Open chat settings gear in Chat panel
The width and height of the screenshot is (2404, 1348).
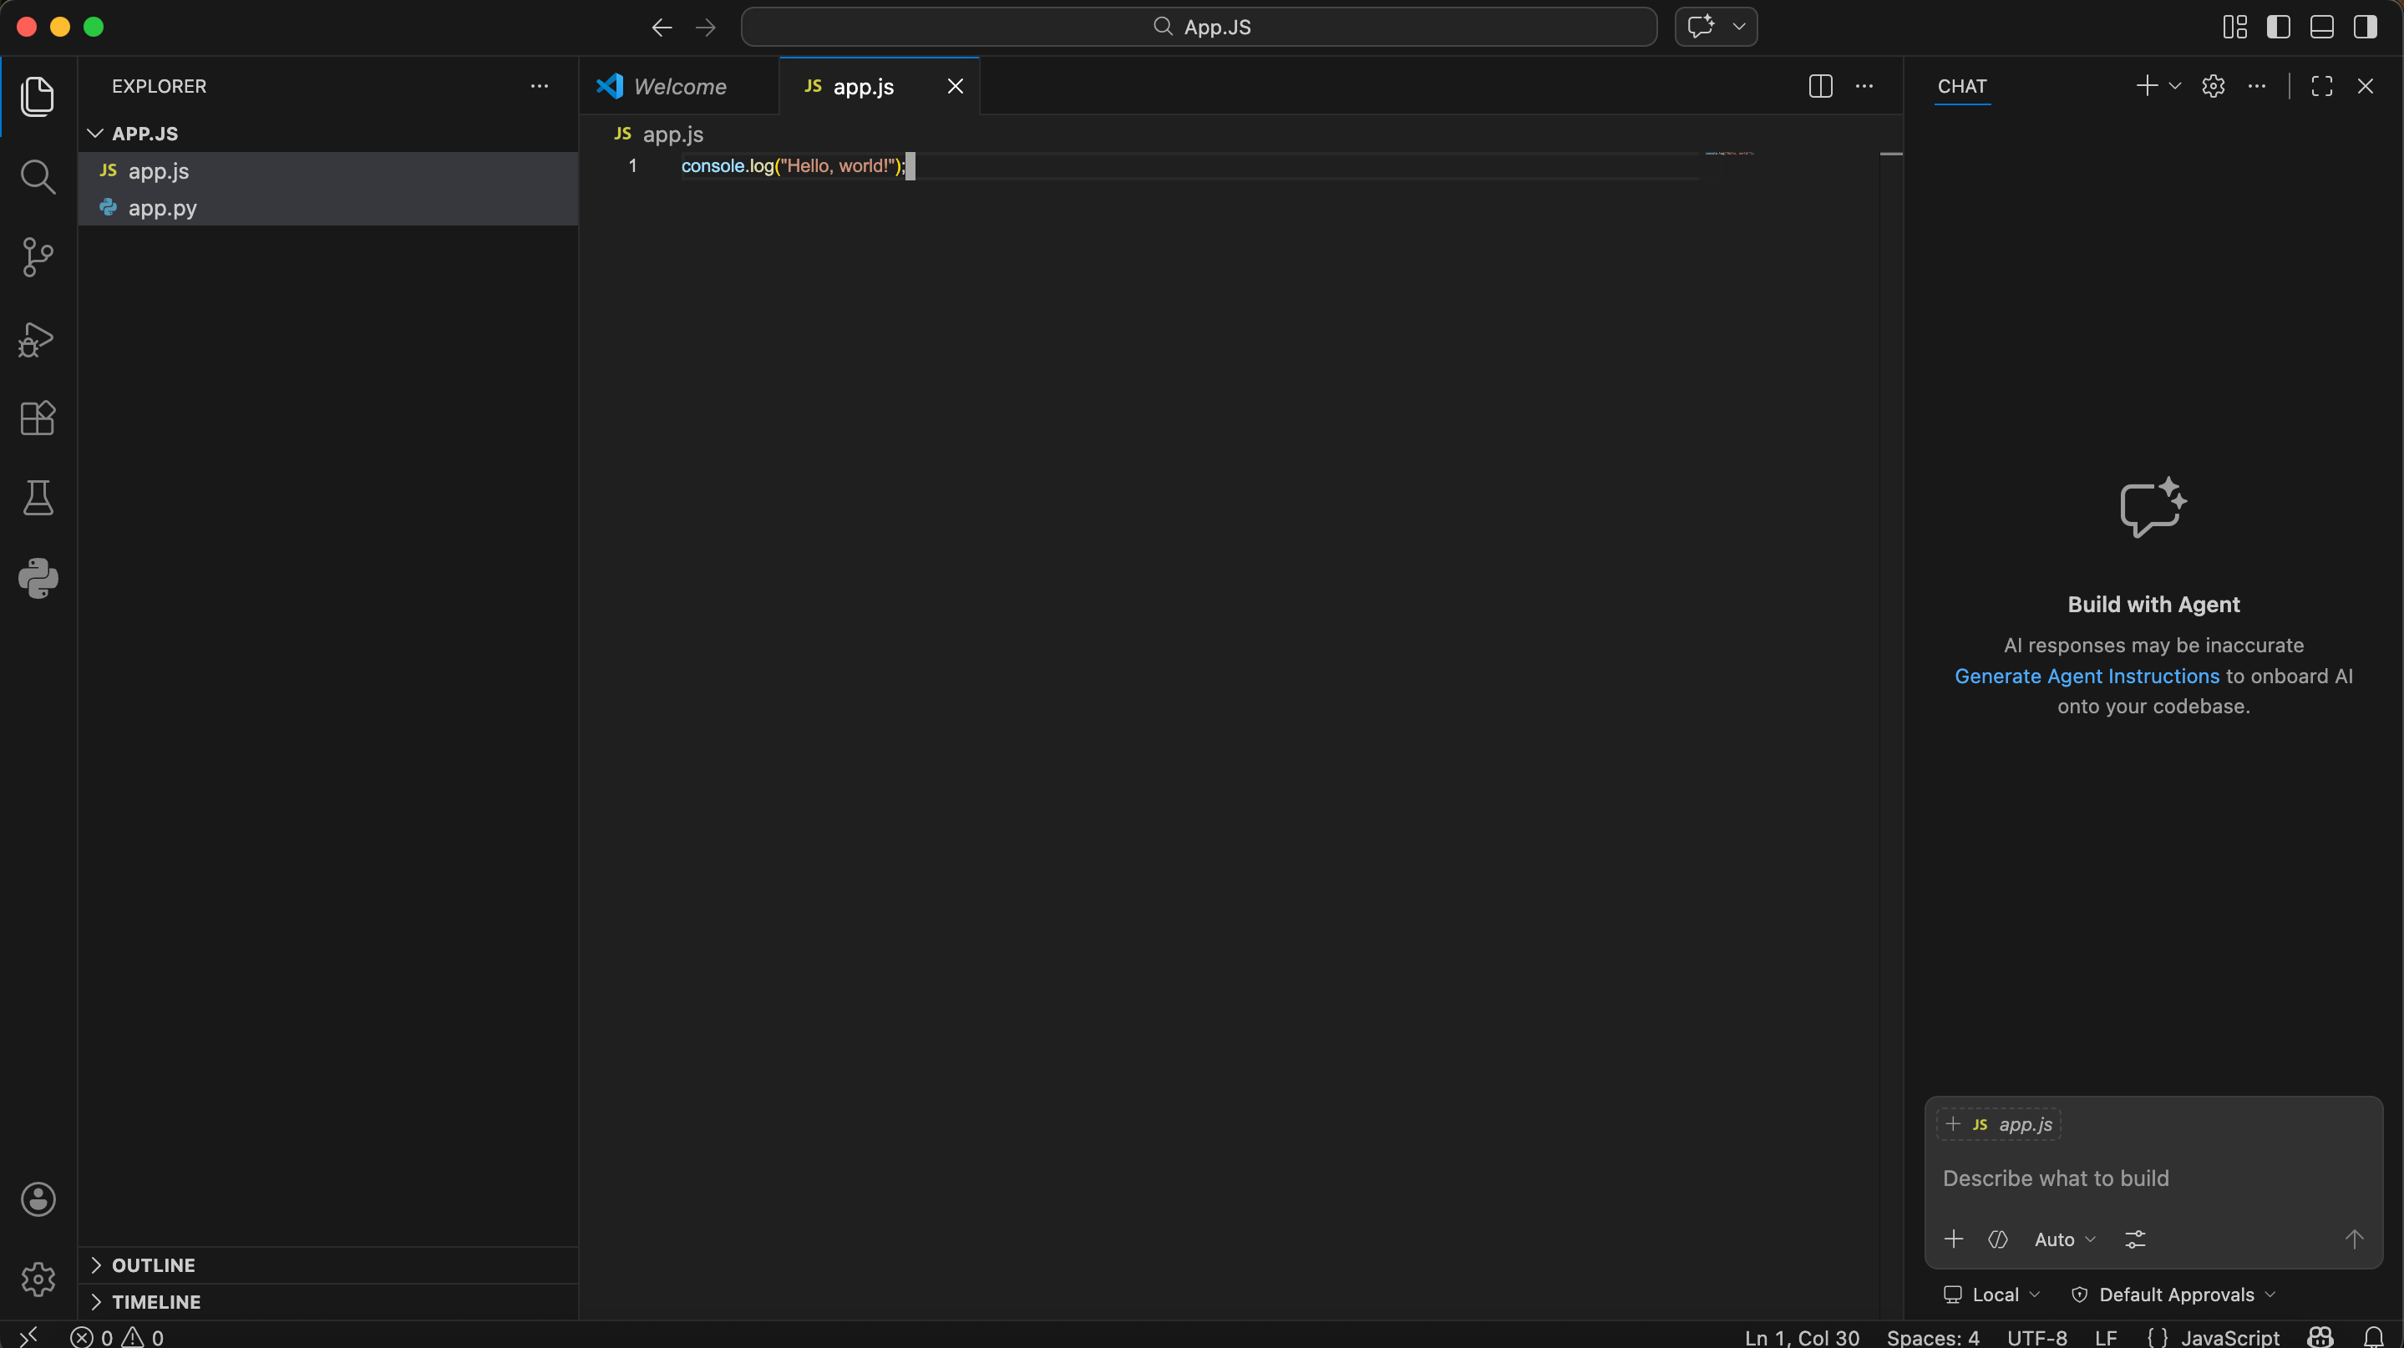pyautogui.click(x=2213, y=86)
